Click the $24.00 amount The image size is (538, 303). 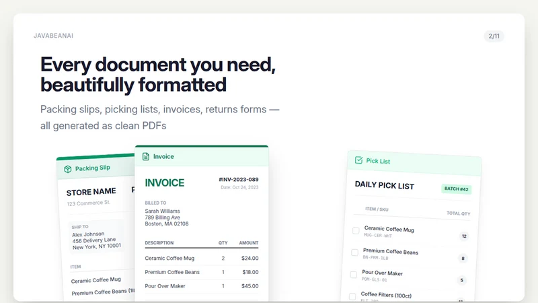250,259
